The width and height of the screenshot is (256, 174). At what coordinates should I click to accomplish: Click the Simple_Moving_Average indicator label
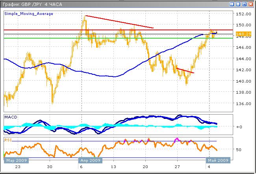(x=29, y=14)
